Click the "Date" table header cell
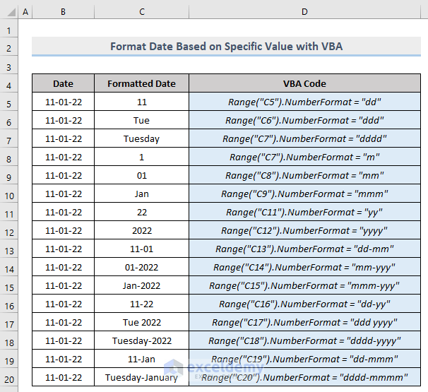Image resolution: width=428 pixels, height=392 pixels. 63,84
